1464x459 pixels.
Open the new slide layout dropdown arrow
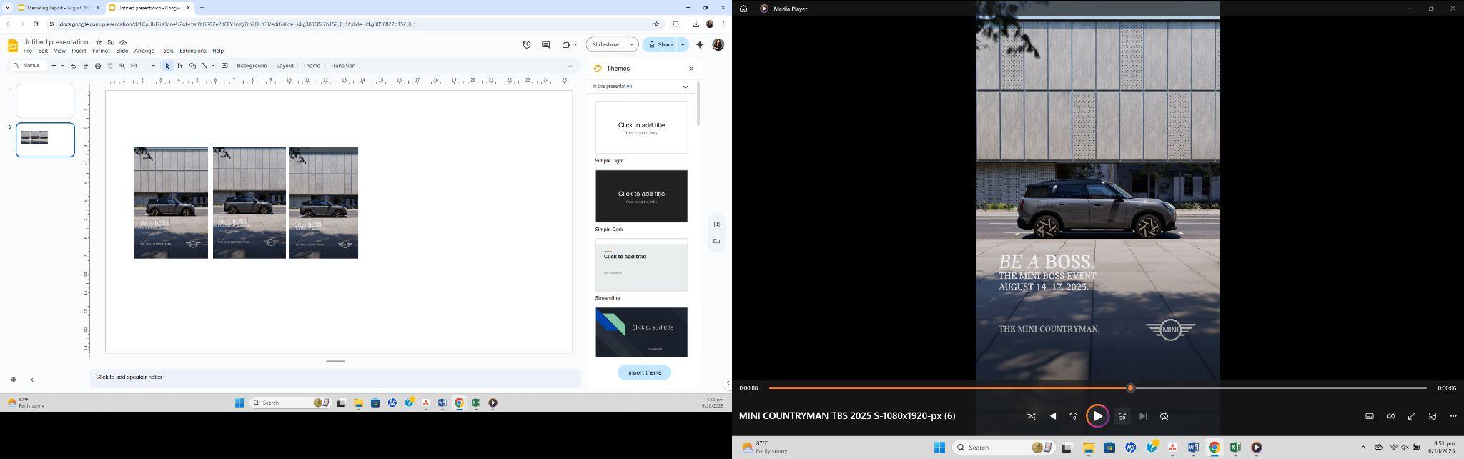coord(62,66)
